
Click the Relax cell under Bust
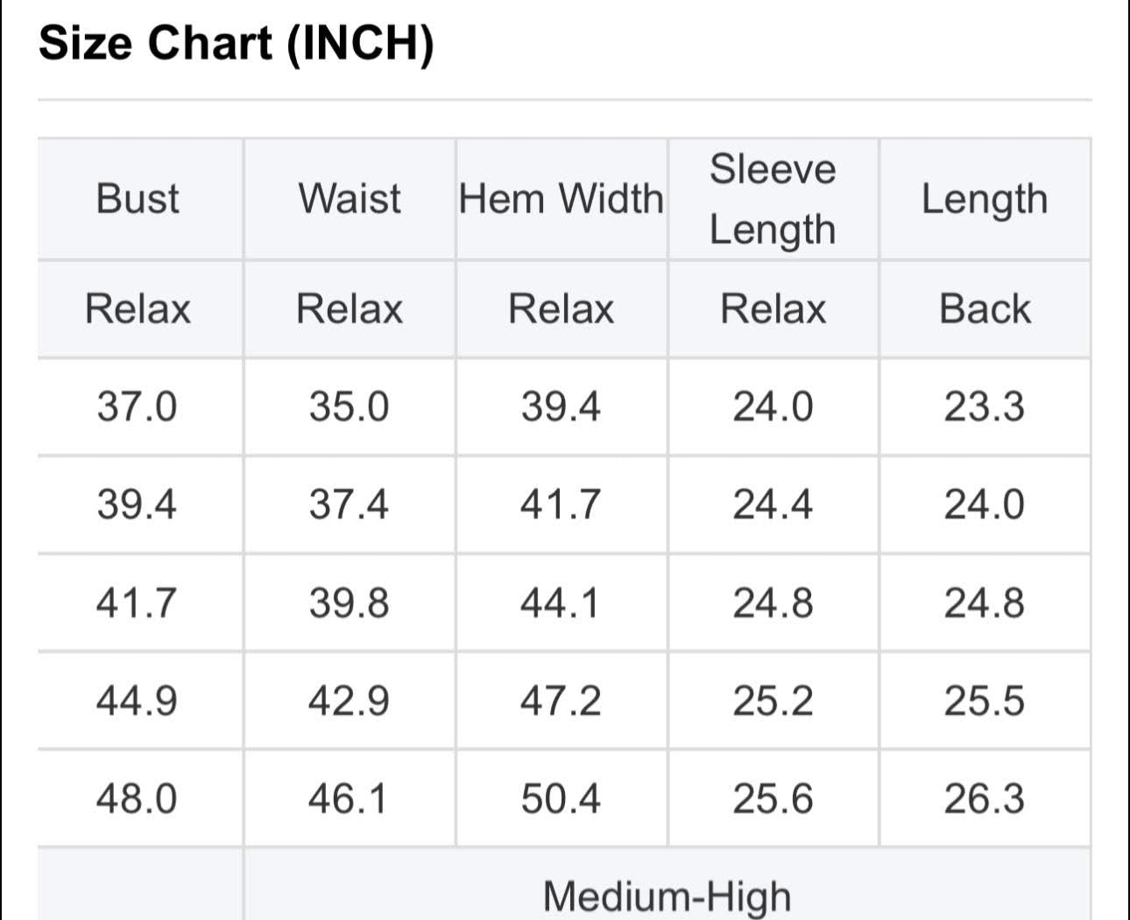pos(138,309)
